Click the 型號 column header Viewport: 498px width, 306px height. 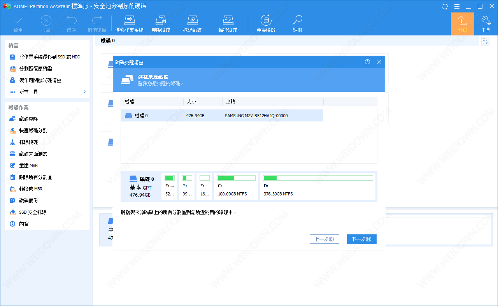(x=273, y=102)
